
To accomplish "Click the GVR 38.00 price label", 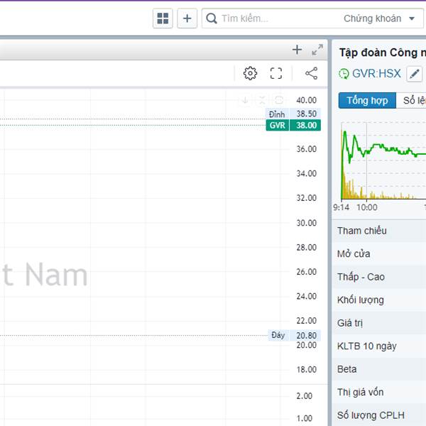I will point(294,126).
